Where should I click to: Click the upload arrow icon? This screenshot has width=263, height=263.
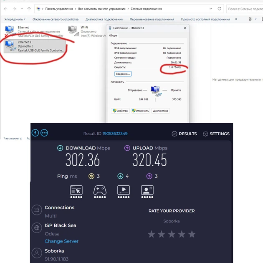(127, 148)
